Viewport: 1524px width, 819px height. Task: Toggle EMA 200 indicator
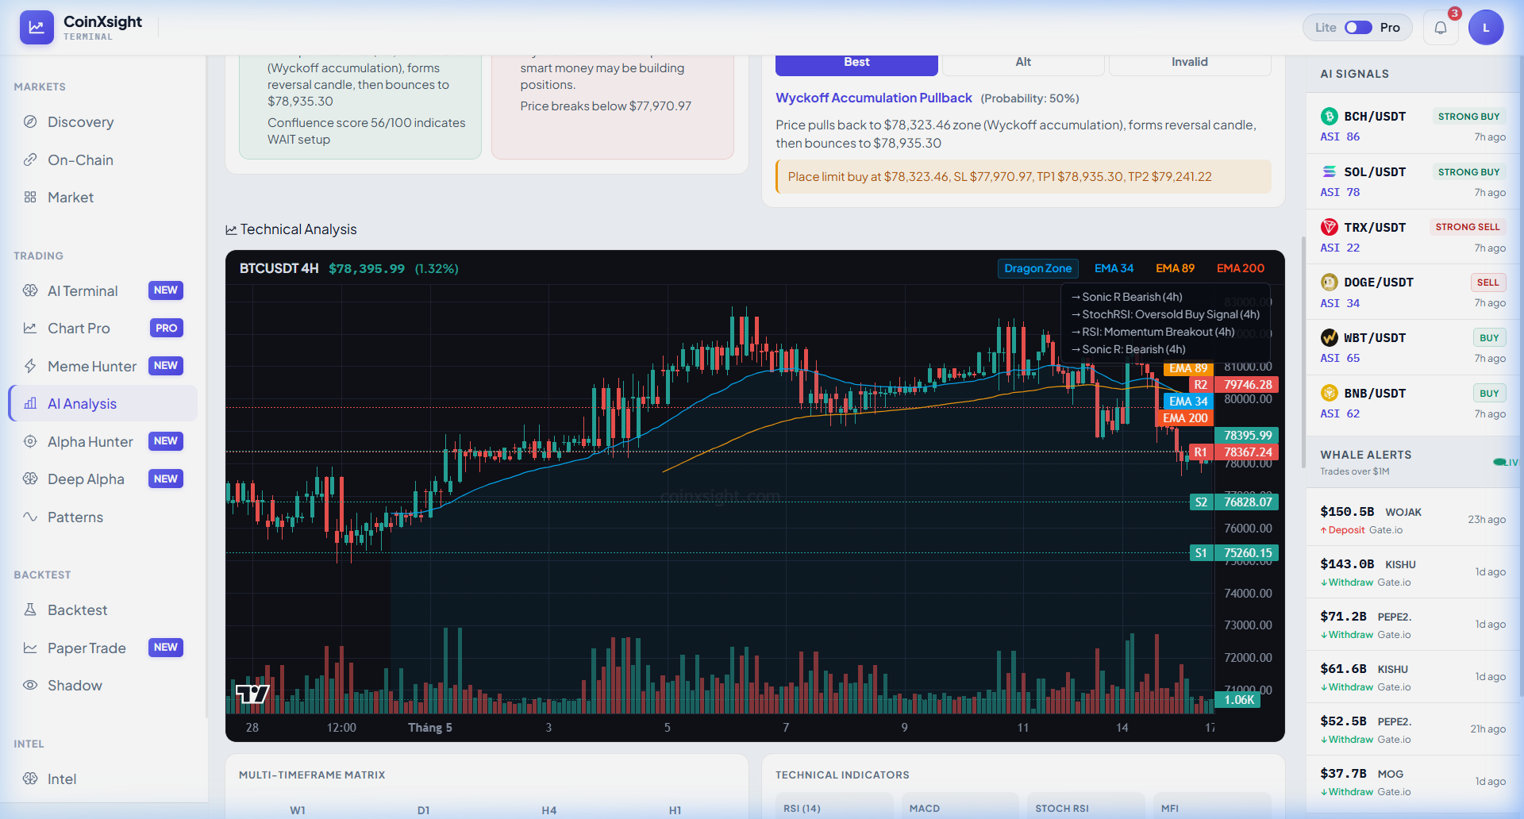coord(1240,268)
